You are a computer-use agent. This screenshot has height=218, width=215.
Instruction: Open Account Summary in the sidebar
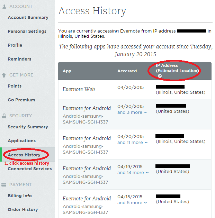pos(28,18)
